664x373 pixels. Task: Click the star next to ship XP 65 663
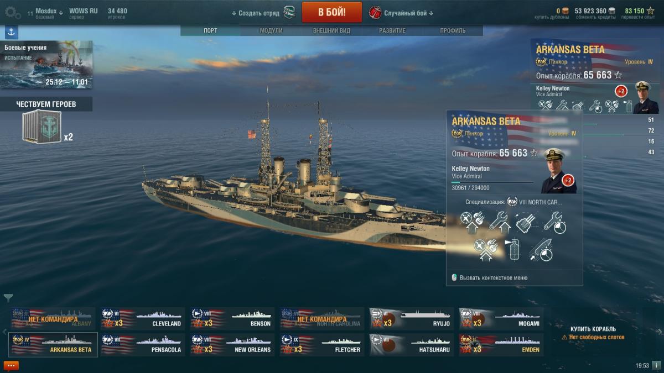[534, 153]
